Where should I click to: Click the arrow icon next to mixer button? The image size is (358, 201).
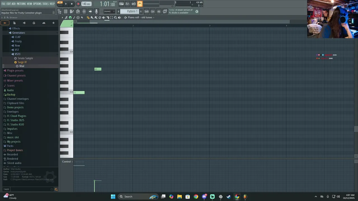[x=90, y=11]
